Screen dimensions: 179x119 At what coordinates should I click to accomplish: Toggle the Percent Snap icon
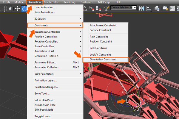(92, 8)
